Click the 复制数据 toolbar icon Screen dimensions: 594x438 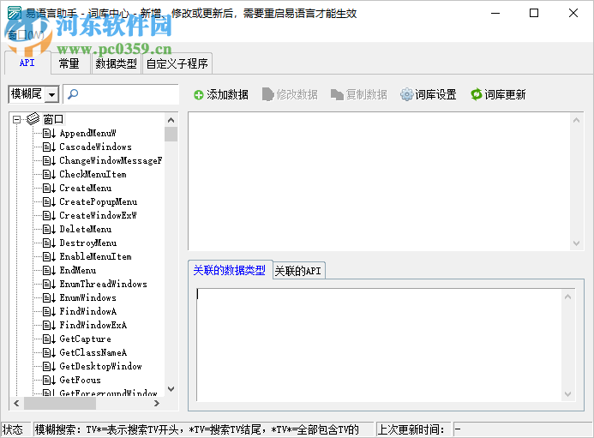337,95
